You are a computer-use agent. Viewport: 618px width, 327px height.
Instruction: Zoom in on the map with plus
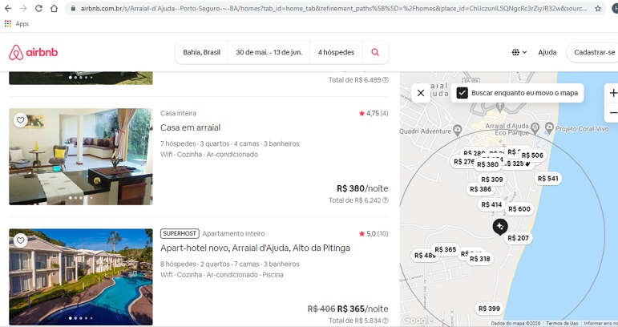tap(613, 93)
